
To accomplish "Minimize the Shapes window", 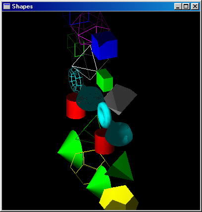I will tap(178, 6).
